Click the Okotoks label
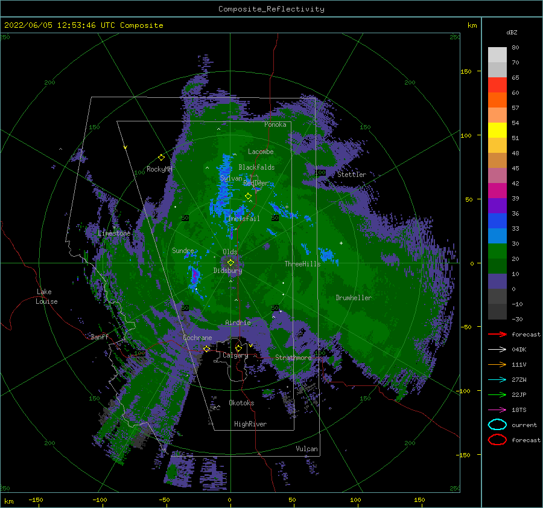The height and width of the screenshot is (508, 543). 241,404
